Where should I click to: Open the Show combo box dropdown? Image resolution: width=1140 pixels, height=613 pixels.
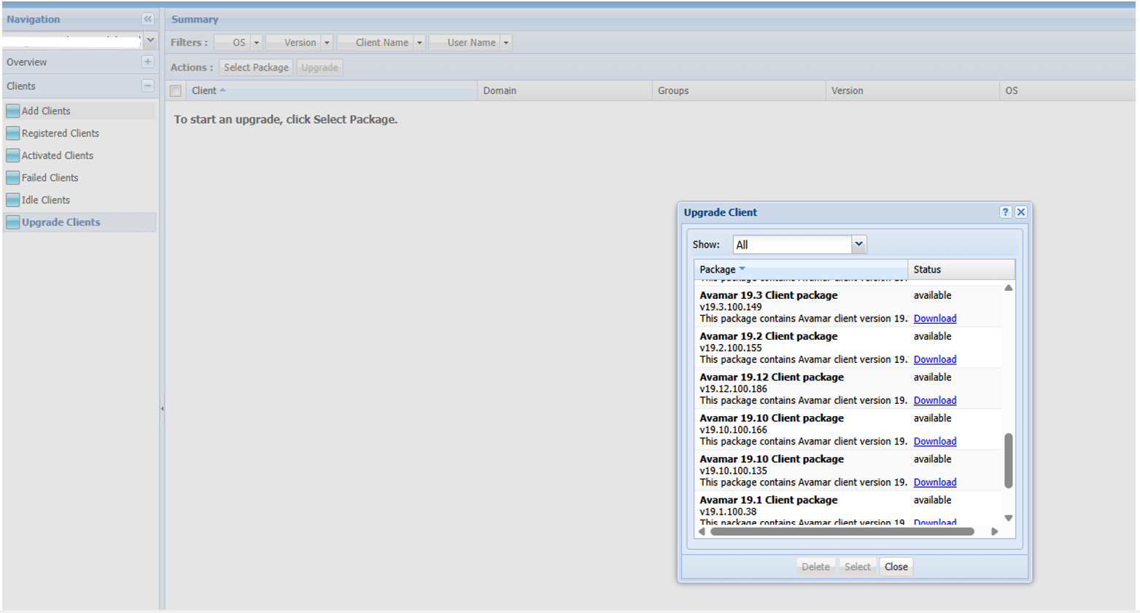858,245
